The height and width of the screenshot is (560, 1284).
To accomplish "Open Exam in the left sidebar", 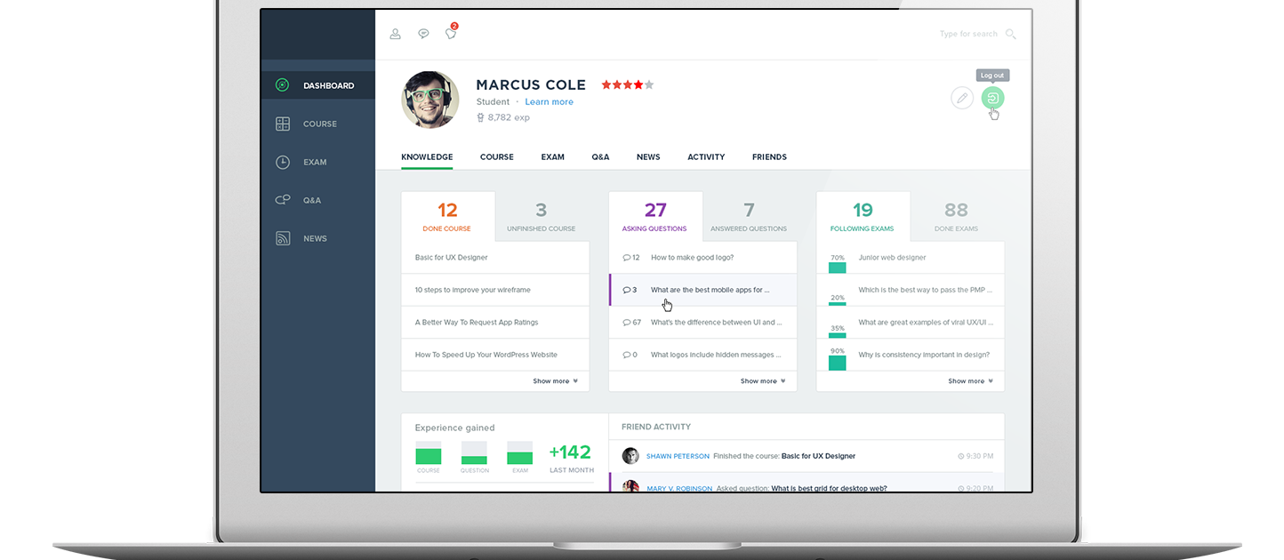I will pyautogui.click(x=315, y=163).
